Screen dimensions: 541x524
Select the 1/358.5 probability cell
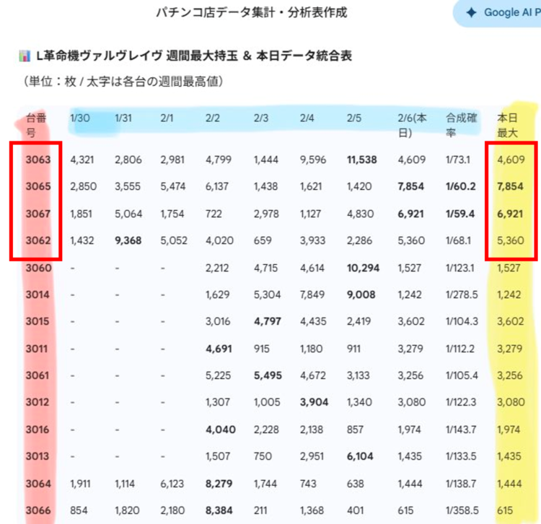tap(462, 510)
